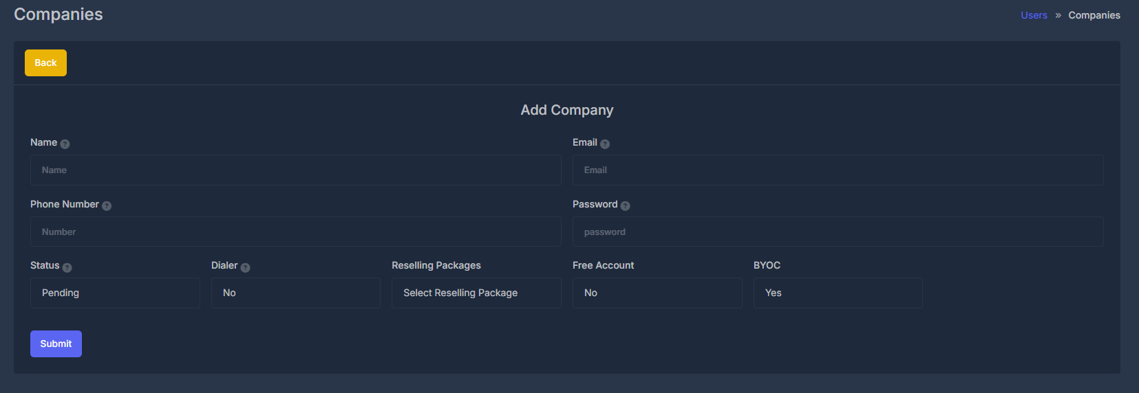The width and height of the screenshot is (1139, 393).
Task: Click the help icon beside Email label
Action: (605, 144)
